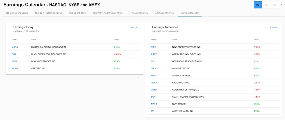Click Today column header in Earnings Tomorrow
Image resolution: width=285 pixels, height=120 pixels.
pos(256,40)
